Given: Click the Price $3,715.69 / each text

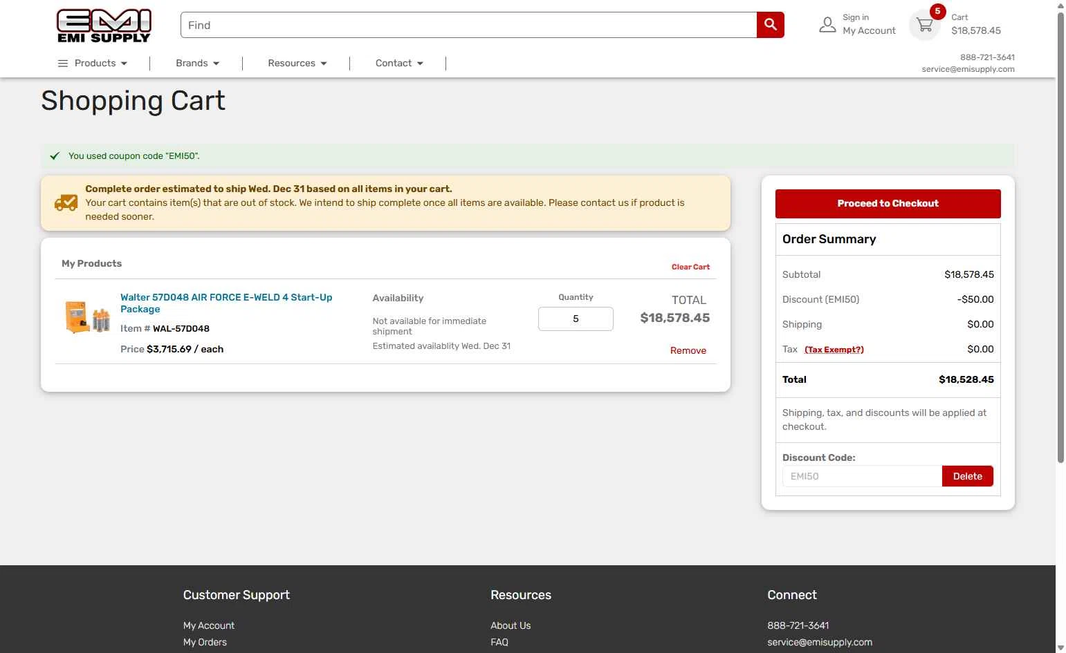Looking at the screenshot, I should pyautogui.click(x=172, y=349).
